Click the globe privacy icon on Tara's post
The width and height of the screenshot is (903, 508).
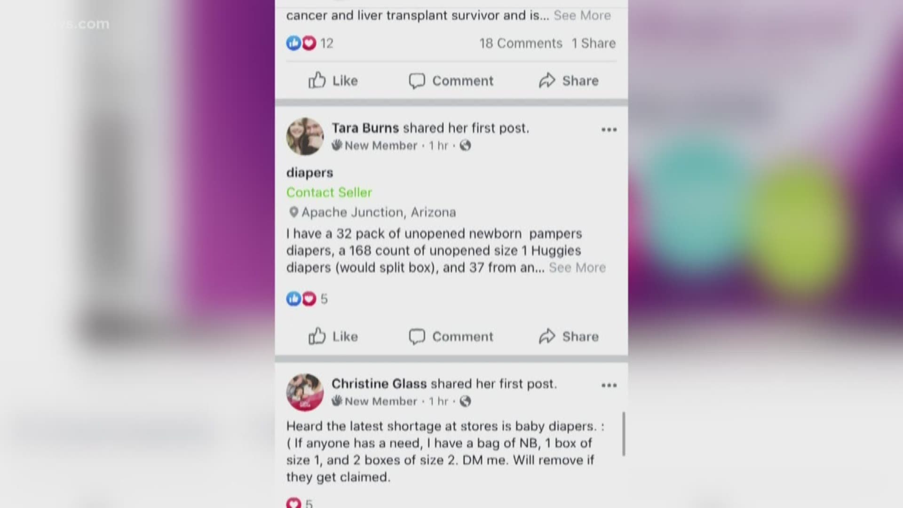point(465,145)
